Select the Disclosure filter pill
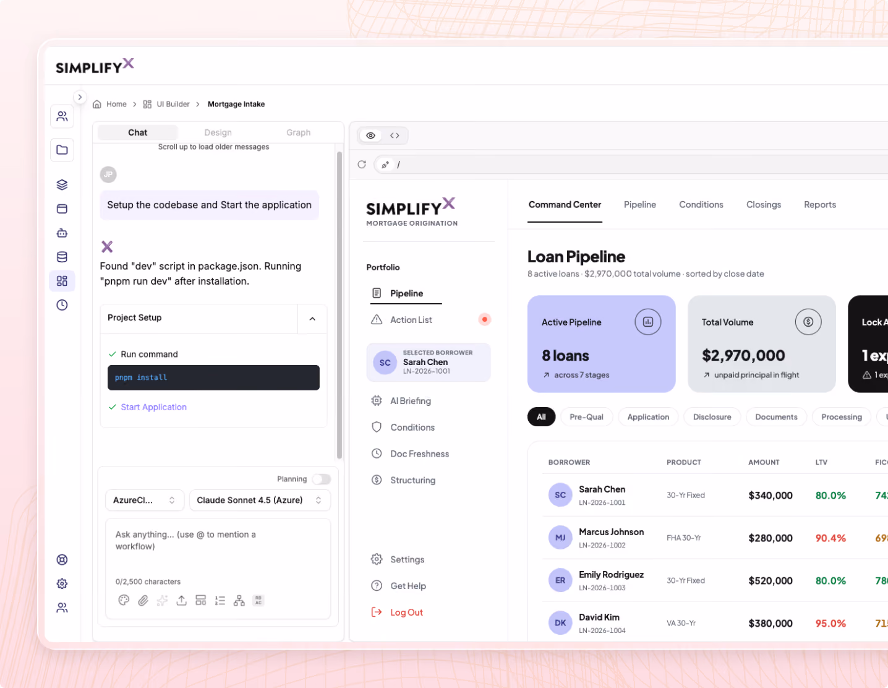Viewport: 888px width, 688px height. tap(712, 417)
